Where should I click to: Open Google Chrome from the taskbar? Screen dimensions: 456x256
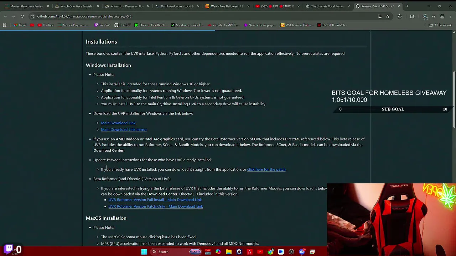[x=270, y=252]
